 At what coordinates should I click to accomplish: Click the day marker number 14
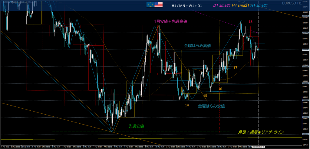[x=187, y=105]
